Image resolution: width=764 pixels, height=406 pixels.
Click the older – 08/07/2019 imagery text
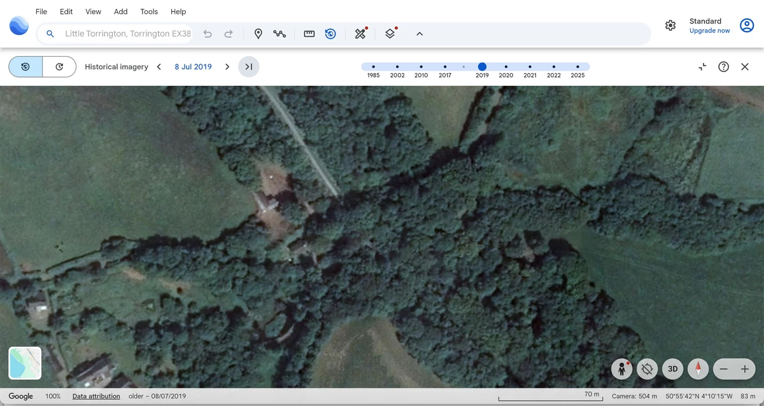[157, 396]
